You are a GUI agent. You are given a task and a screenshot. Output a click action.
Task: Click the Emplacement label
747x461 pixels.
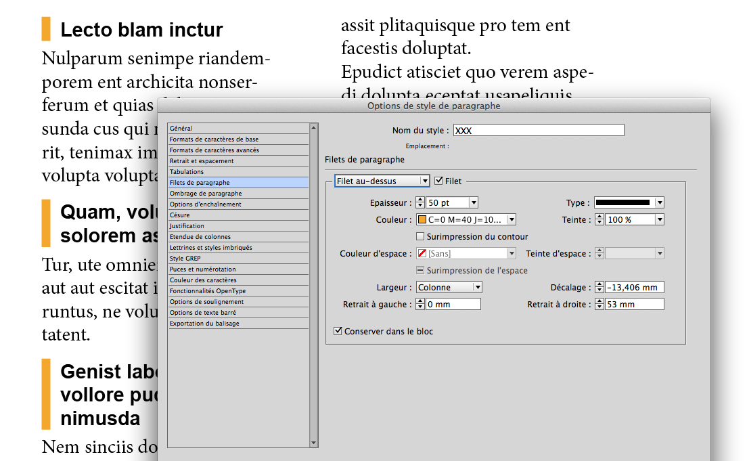pyautogui.click(x=428, y=146)
